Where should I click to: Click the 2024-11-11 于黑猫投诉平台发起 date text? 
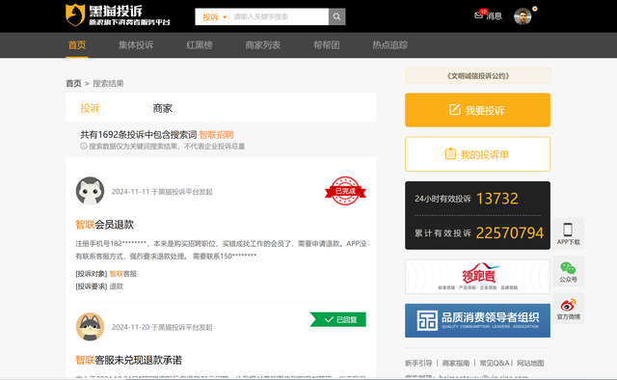coord(162,192)
